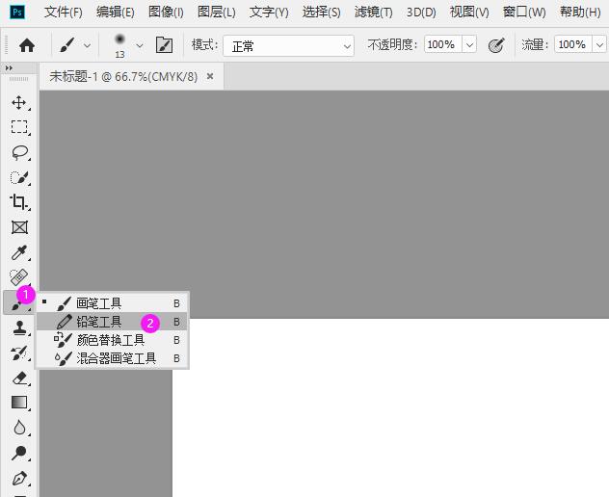
Task: Select the Rectangular Marquee tool
Action: click(19, 127)
